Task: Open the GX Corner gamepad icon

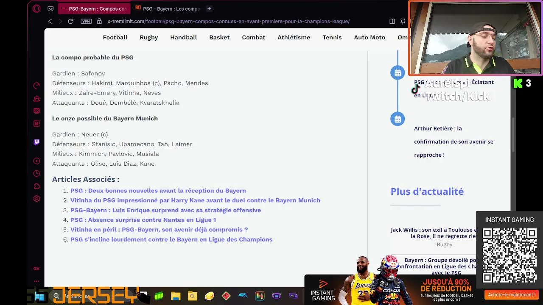Action: pos(50,8)
